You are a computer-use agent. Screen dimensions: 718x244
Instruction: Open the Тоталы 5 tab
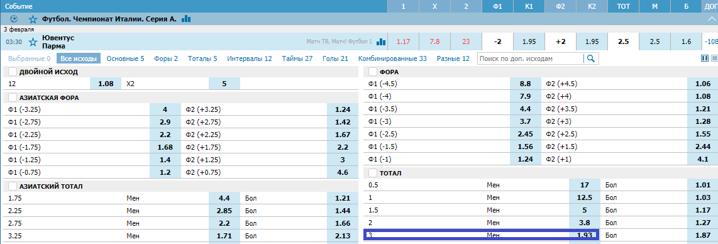click(202, 58)
